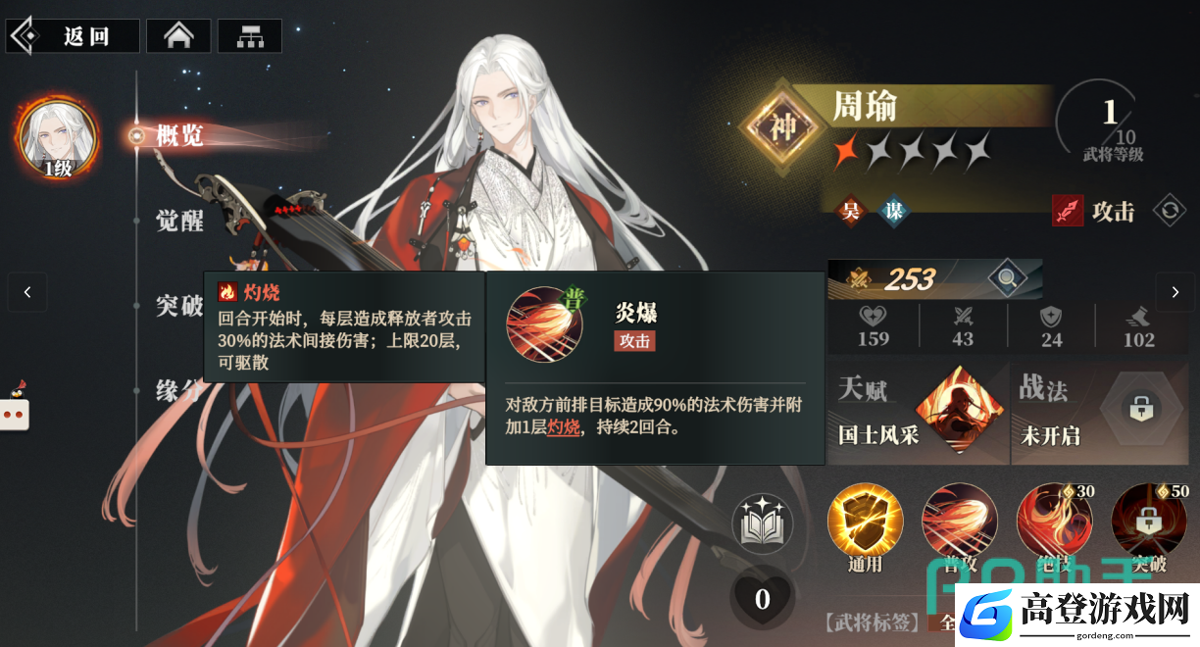Click the 返回 back button
Viewport: 1200px width, 647px height.
[x=72, y=36]
